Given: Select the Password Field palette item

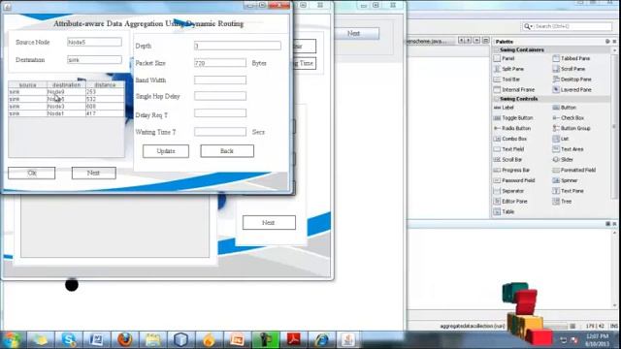Looking at the screenshot, I should (514, 180).
